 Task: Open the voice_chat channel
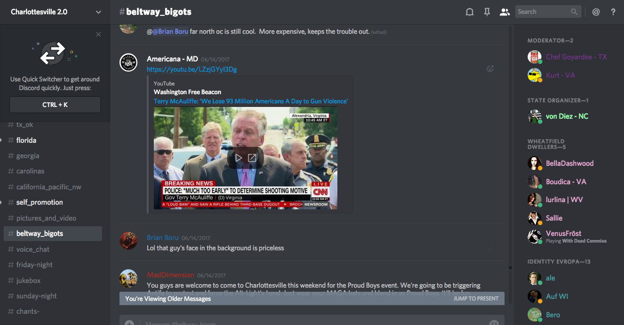point(33,249)
